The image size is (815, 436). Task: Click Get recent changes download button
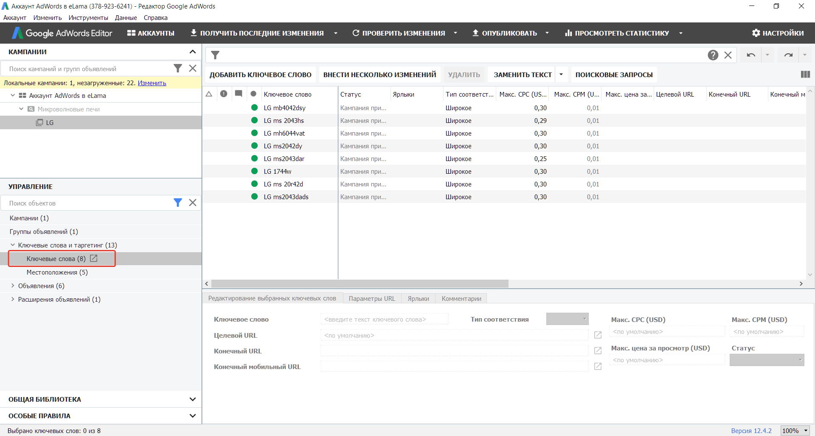(x=257, y=33)
